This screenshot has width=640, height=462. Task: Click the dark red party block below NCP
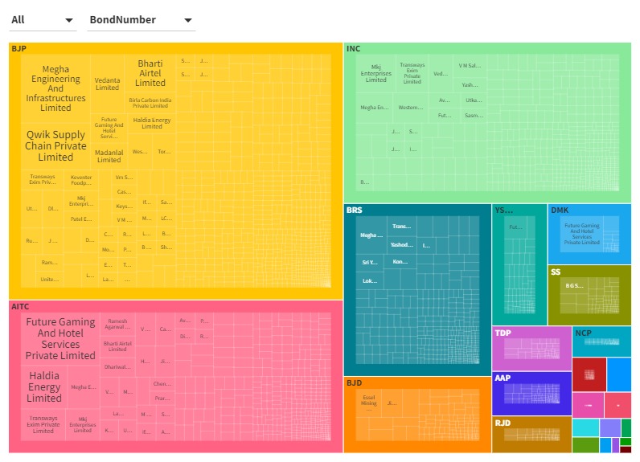[589, 374]
